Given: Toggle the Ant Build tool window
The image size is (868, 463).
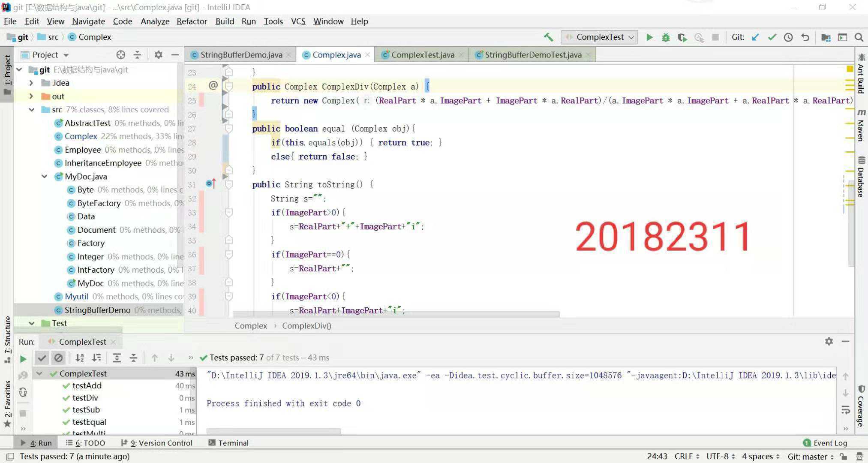Looking at the screenshot, I should 861,73.
